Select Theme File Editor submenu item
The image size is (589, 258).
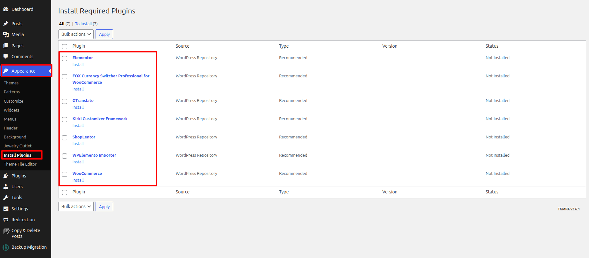tap(20, 164)
